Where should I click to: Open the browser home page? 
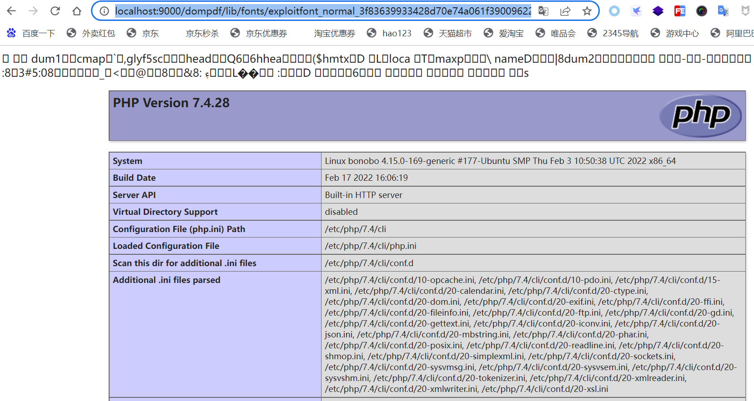(77, 11)
